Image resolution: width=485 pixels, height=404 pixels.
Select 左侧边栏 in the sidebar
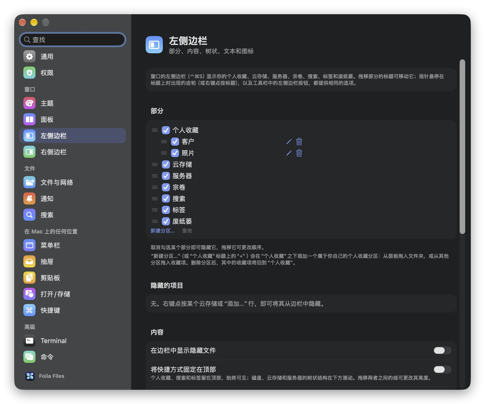pos(73,136)
